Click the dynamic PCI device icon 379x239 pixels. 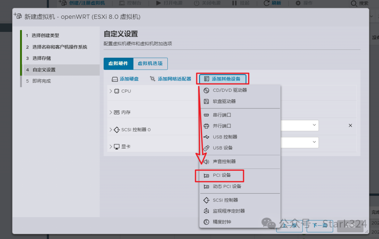tap(206, 186)
